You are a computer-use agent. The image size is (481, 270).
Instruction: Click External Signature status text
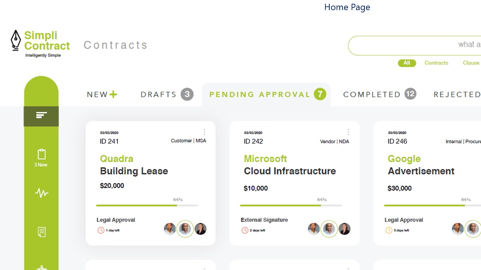click(264, 220)
